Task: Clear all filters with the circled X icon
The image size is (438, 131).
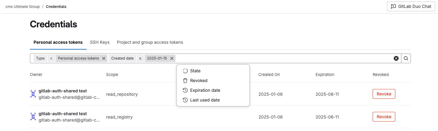Action: [396, 58]
